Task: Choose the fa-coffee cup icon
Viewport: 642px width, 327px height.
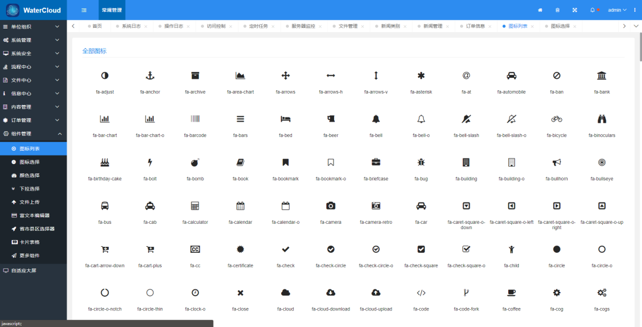Action: click(x=511, y=293)
